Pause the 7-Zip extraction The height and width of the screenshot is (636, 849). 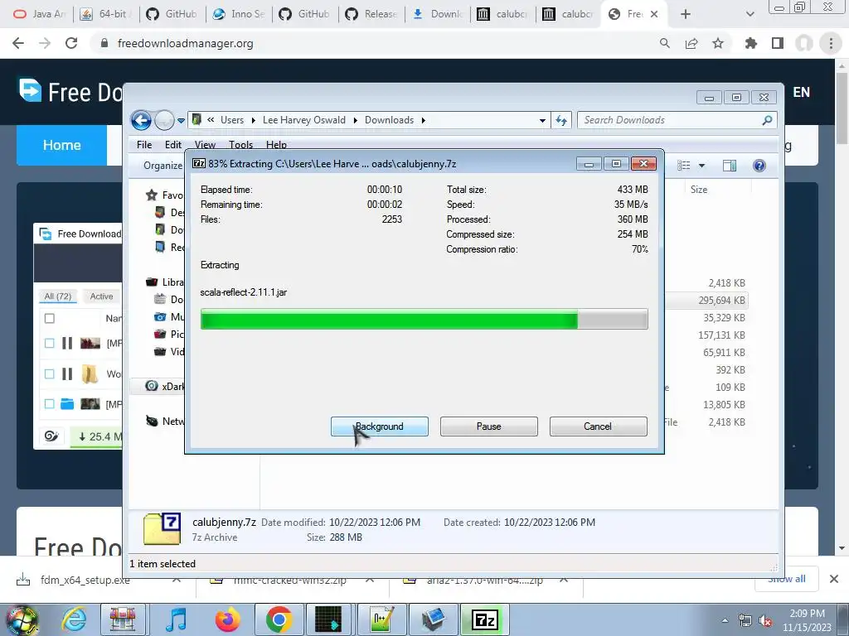point(488,426)
